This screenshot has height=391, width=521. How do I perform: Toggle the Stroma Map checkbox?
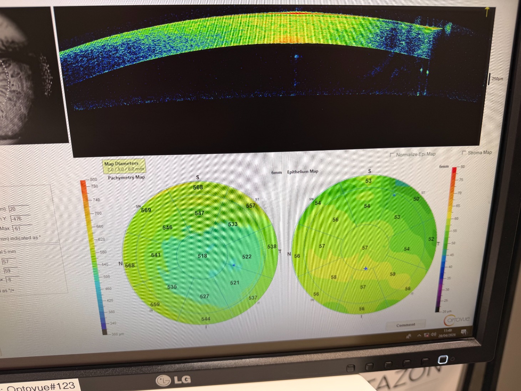point(464,153)
